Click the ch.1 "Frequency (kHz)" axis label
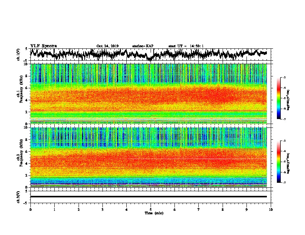 point(21,89)
